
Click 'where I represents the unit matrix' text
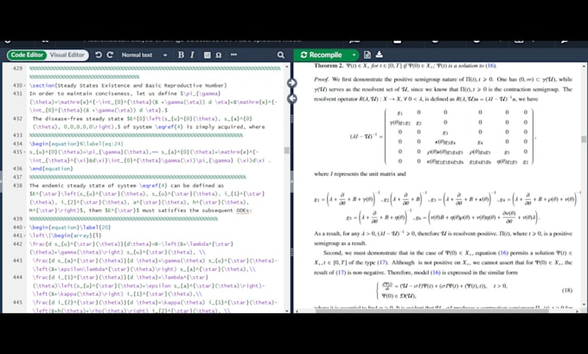point(360,174)
